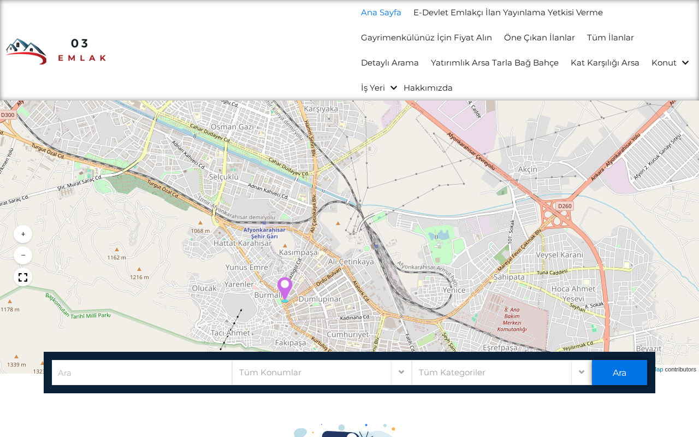Open the 03 Emlak logo homepage
The height and width of the screenshot is (437, 699).
[x=56, y=51]
